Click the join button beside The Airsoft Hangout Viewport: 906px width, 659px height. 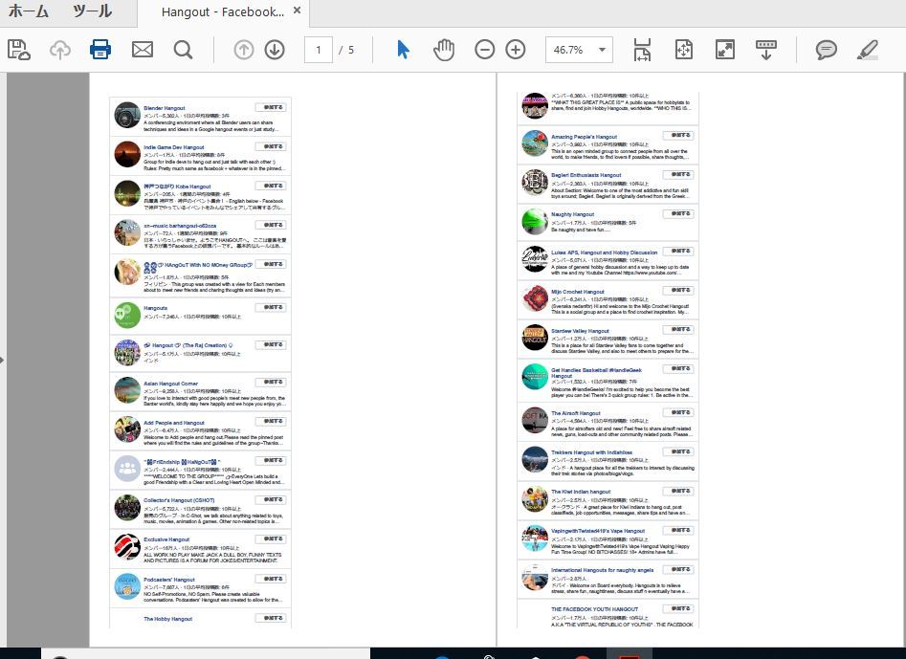click(677, 412)
